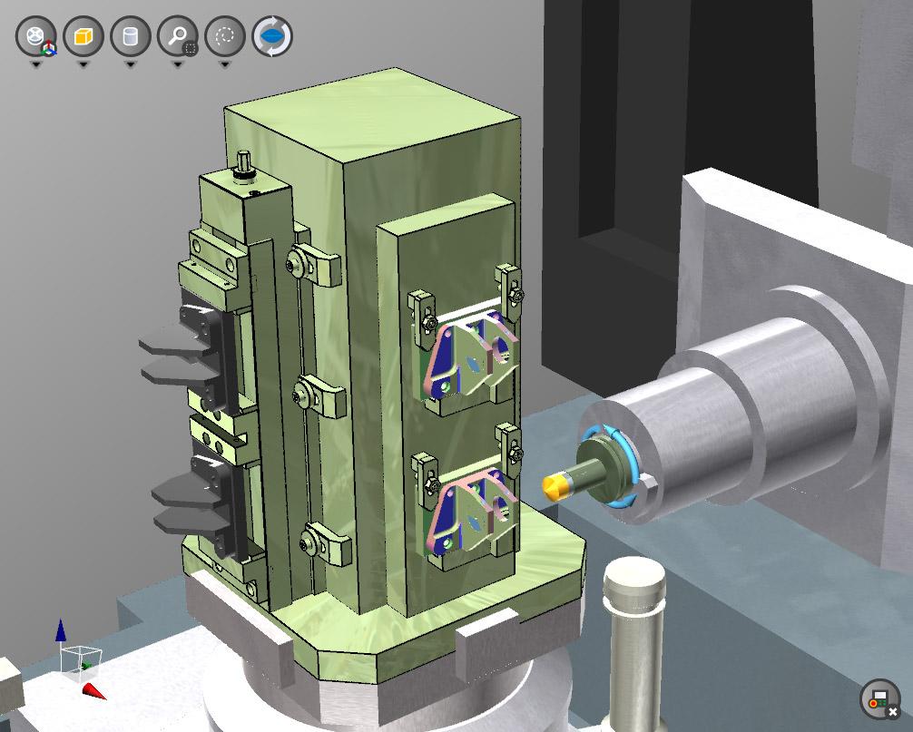The image size is (913, 732).
Task: Click the gray cylinder stock display icon
Action: tap(131, 37)
